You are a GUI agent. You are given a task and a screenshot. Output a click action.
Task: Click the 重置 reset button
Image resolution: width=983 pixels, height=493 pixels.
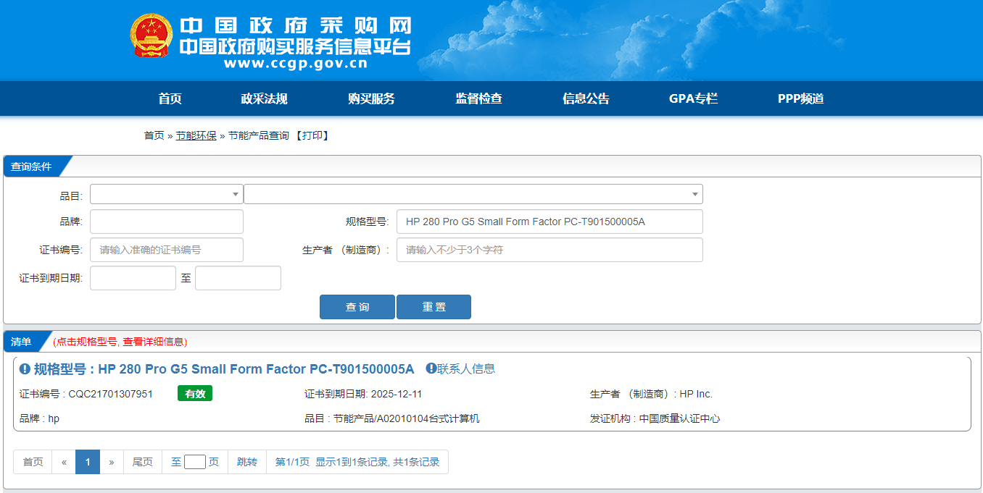434,307
